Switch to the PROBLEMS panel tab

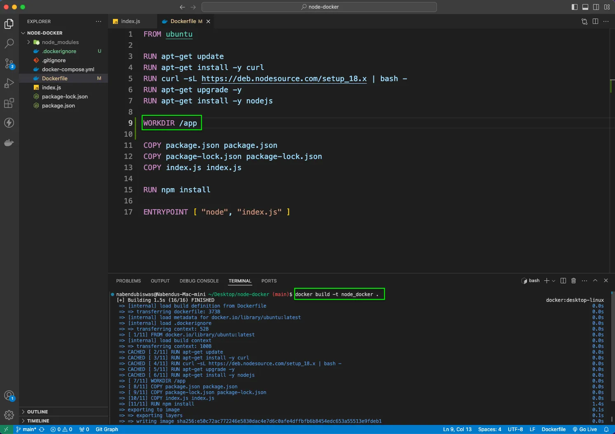(x=129, y=281)
